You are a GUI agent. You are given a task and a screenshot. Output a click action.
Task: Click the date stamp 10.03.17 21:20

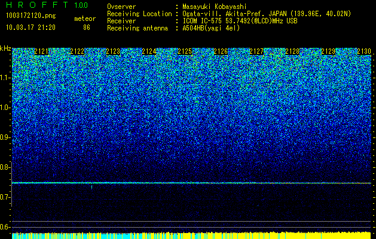pos(30,27)
